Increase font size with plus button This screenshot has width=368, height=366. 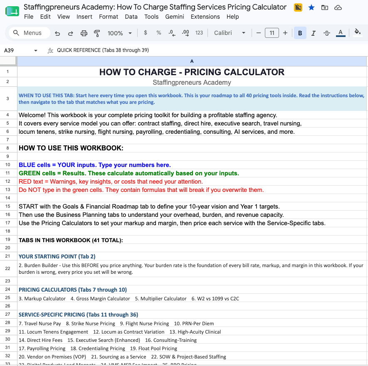pyautogui.click(x=285, y=33)
